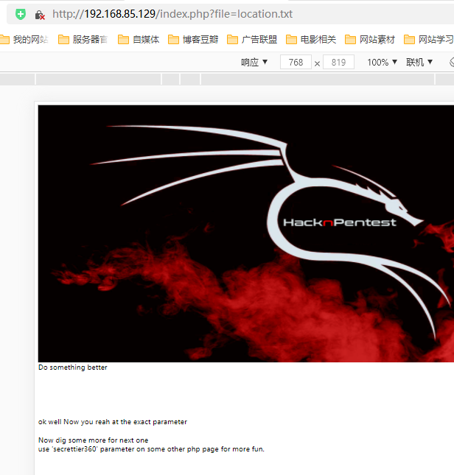
Task: Expand the 响应 device dropdown
Action: coord(254,62)
